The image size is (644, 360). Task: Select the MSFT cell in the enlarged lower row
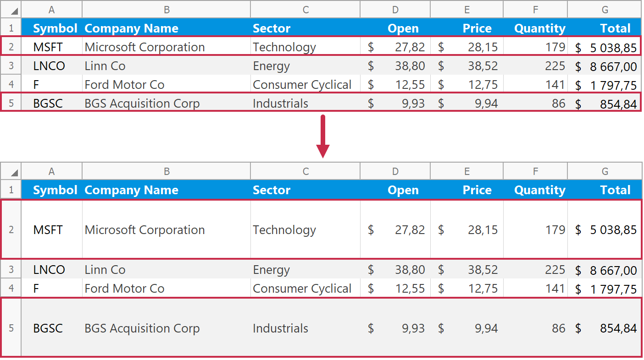[x=52, y=229]
